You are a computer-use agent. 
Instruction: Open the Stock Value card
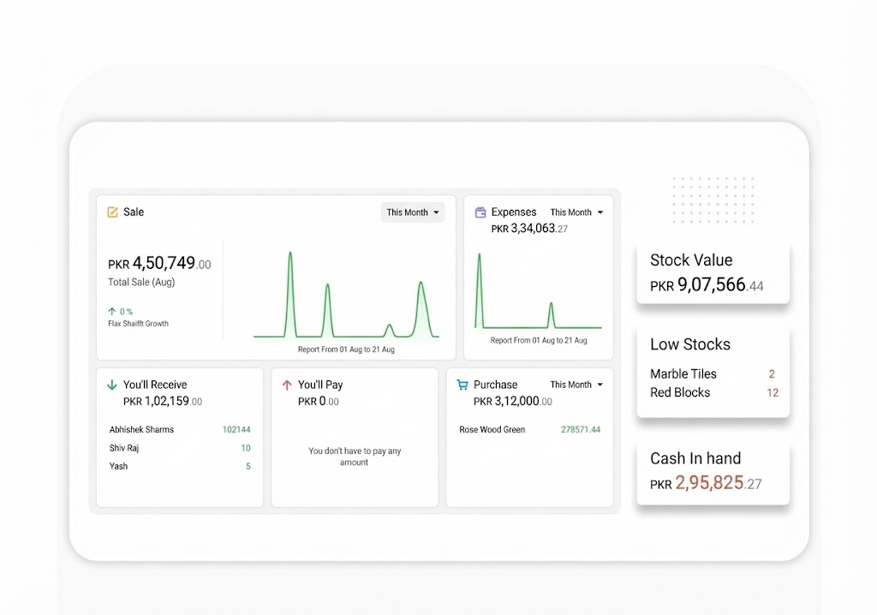click(713, 273)
